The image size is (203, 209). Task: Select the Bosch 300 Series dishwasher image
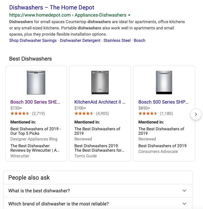(x=36, y=83)
